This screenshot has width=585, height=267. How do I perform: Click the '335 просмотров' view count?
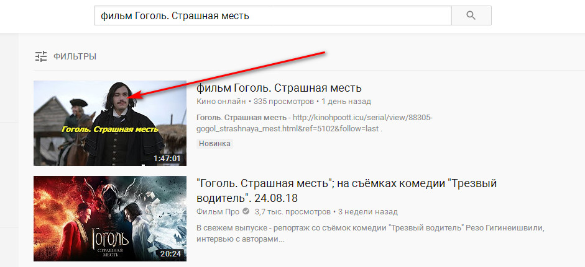(x=283, y=102)
